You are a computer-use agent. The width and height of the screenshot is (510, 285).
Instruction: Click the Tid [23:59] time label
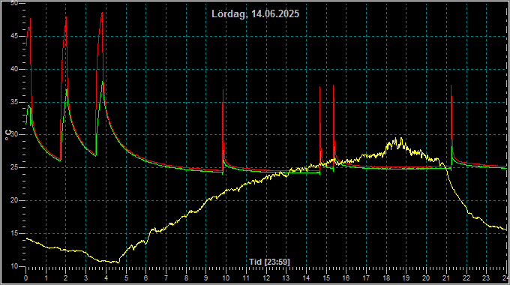tap(269, 262)
